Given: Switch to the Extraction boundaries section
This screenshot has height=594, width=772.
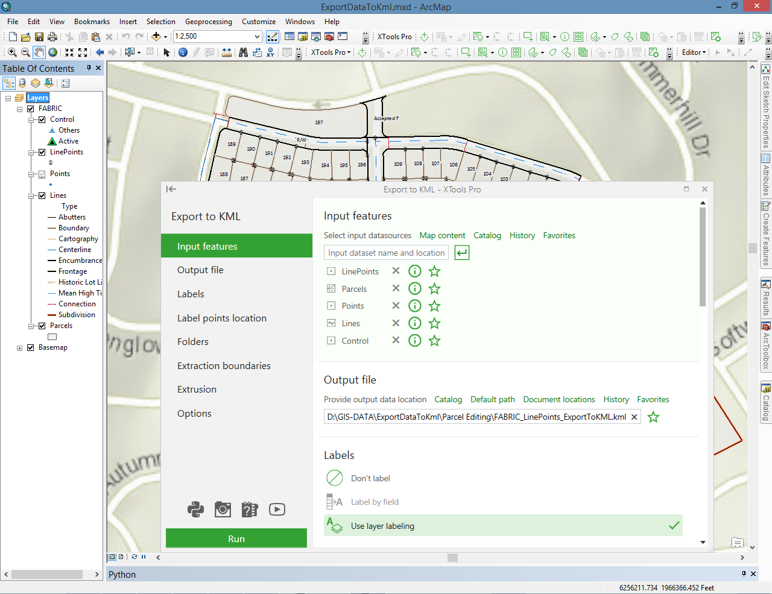Looking at the screenshot, I should tap(224, 365).
